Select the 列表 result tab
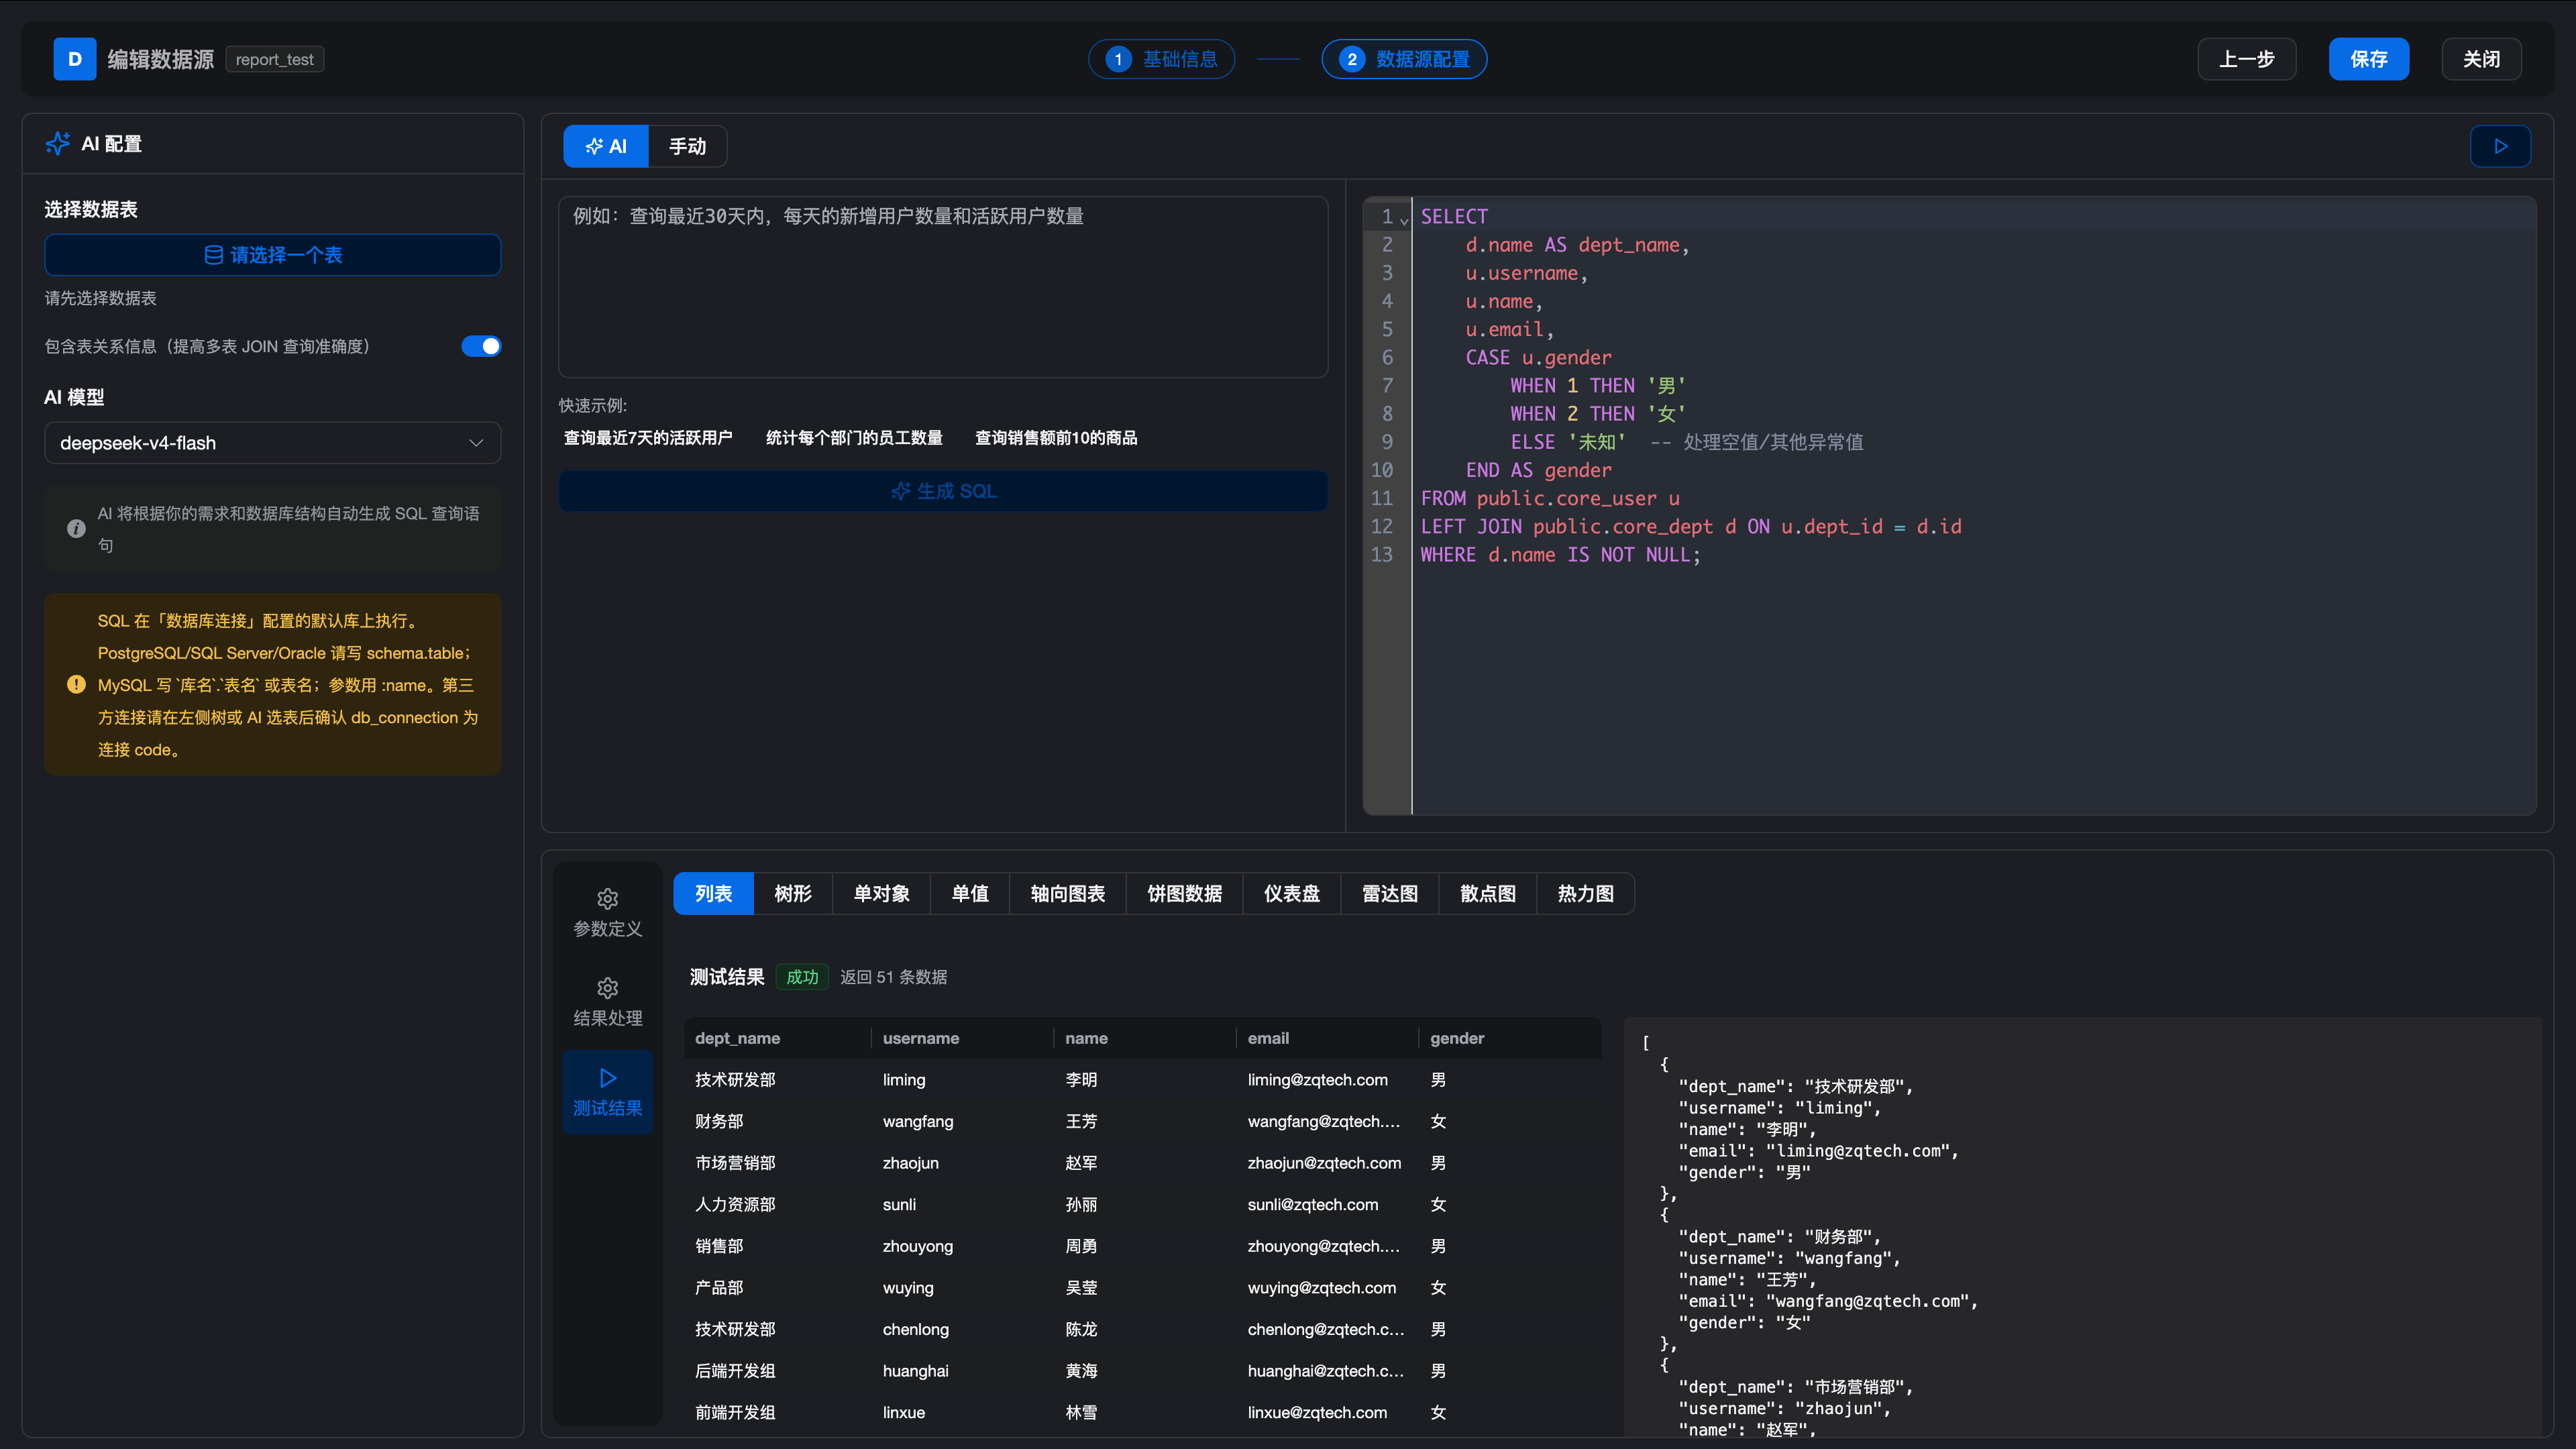 click(x=713, y=894)
